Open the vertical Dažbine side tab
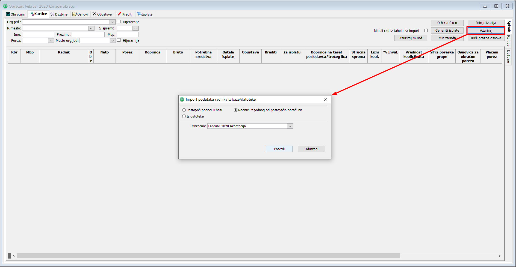This screenshot has height=267, width=516. click(509, 57)
